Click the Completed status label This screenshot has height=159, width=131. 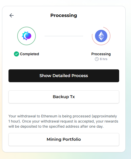click(x=30, y=54)
